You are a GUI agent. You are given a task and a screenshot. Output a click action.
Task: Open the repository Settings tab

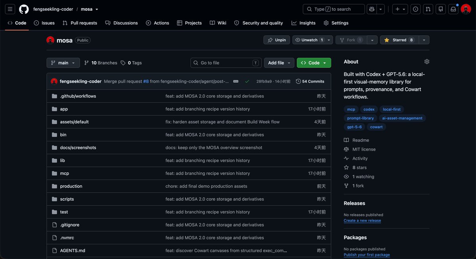[336, 23]
